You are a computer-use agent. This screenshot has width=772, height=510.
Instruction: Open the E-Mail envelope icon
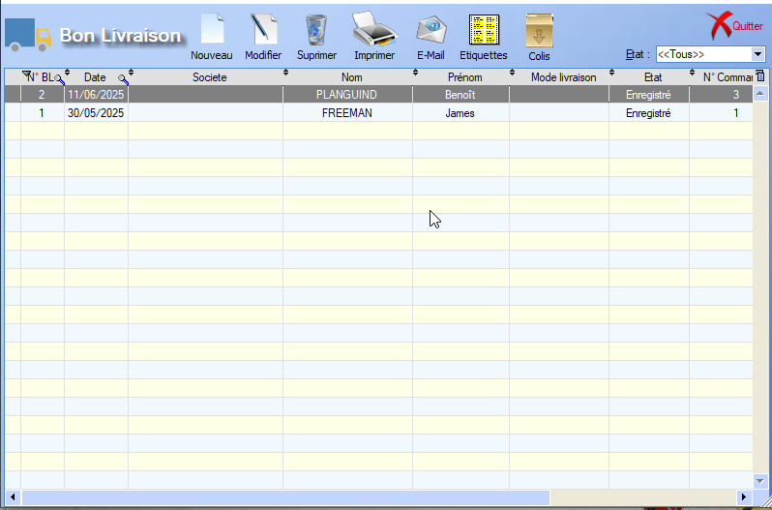[x=431, y=30]
